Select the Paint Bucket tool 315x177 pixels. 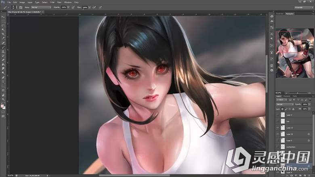pos(3,64)
